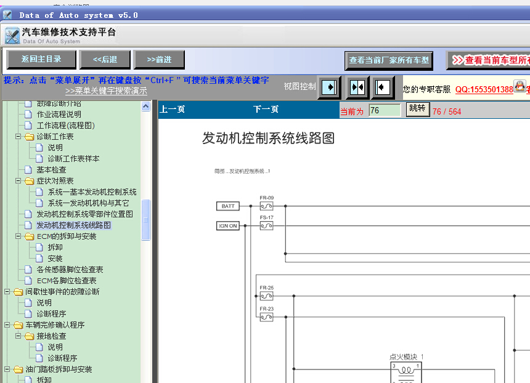Screen dimensions: 530x383
Task: Click the red 查看当前车型所有 button
Action: click(489, 60)
